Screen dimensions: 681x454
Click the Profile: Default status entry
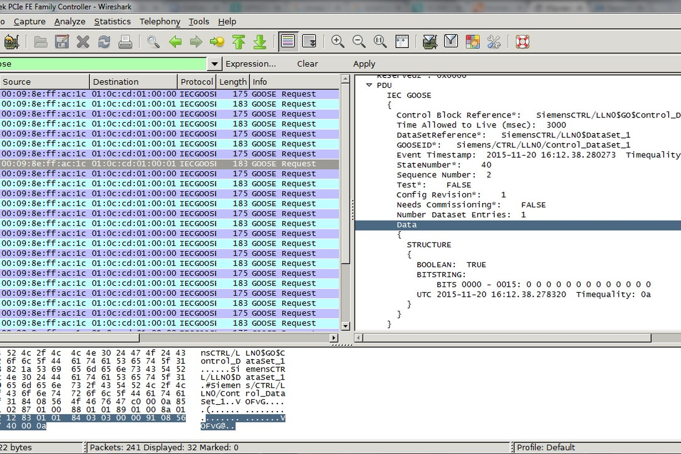[x=546, y=447]
